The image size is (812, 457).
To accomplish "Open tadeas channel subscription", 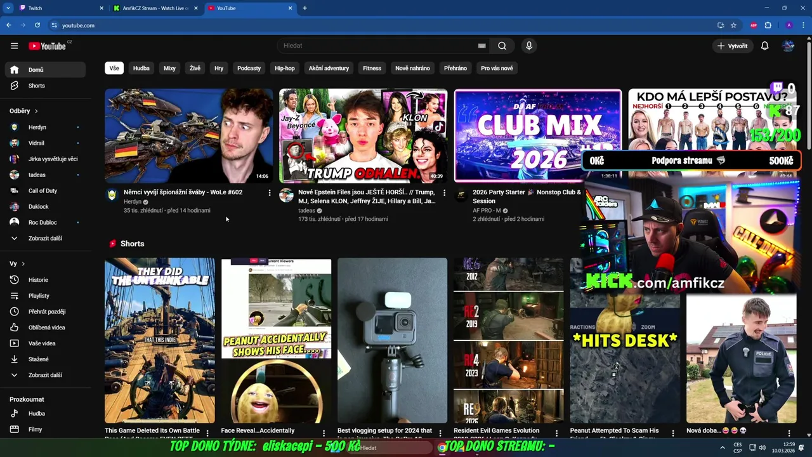I will (x=45, y=175).
